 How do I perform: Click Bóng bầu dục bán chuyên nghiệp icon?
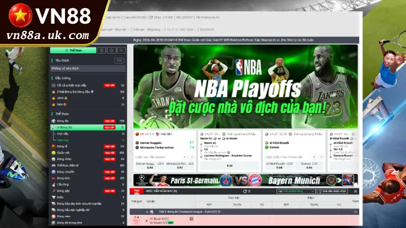(53, 204)
